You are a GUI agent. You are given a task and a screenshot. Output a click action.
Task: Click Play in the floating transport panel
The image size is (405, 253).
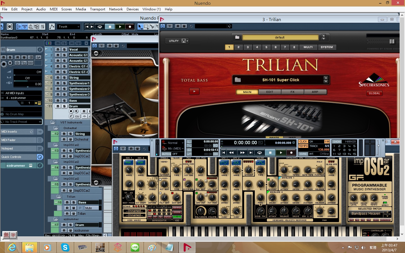pos(281,153)
